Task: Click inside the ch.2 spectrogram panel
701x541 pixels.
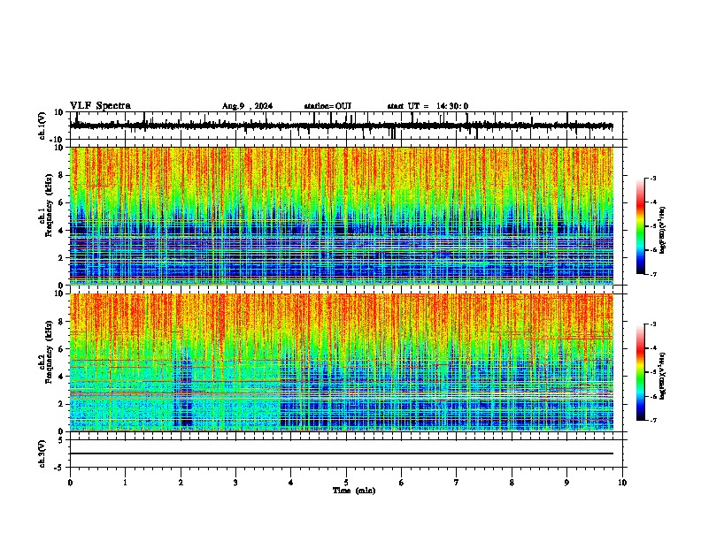Action: click(x=341, y=362)
